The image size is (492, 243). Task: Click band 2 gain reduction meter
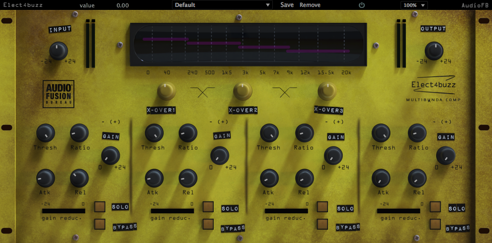click(172, 211)
